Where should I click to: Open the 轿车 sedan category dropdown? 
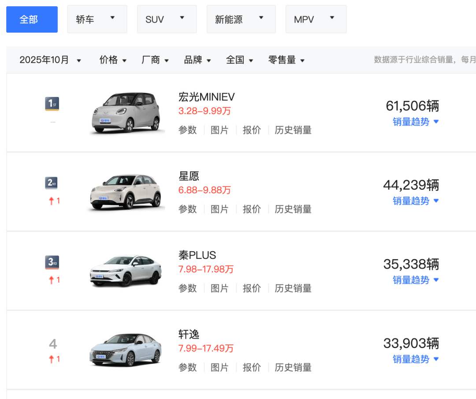coord(97,19)
